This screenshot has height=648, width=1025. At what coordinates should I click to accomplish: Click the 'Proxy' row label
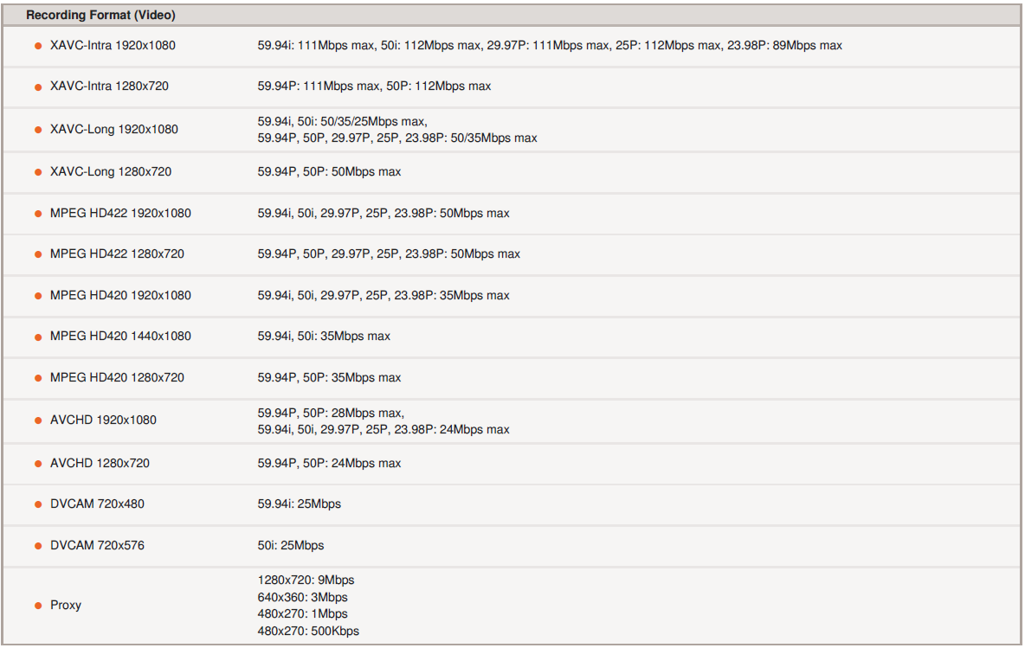pos(66,605)
